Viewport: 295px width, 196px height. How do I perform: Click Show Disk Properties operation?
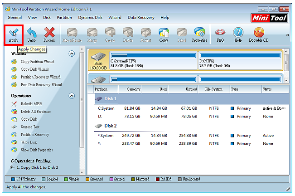[x=37, y=150]
